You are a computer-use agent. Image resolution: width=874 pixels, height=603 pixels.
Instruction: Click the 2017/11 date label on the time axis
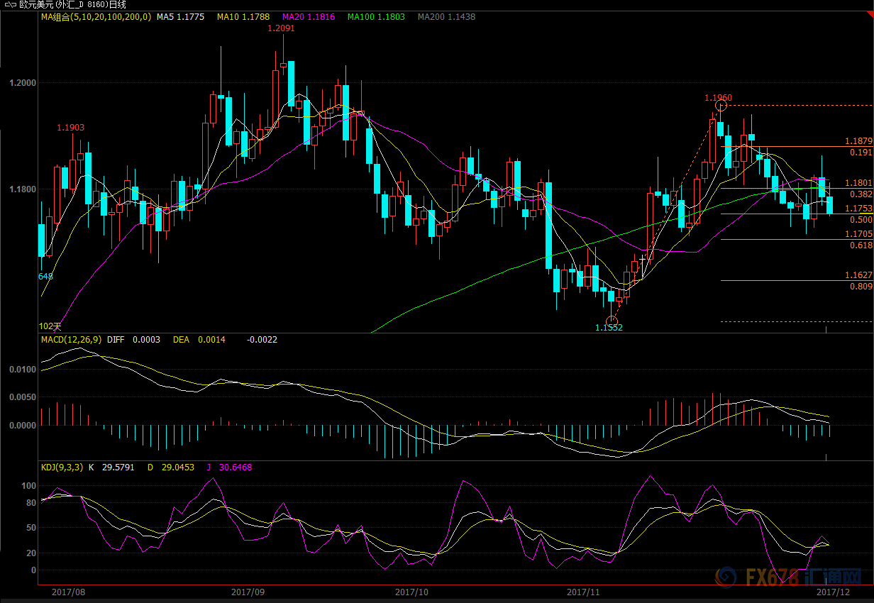pos(585,591)
